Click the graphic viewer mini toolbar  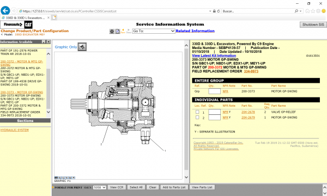pos(65,177)
